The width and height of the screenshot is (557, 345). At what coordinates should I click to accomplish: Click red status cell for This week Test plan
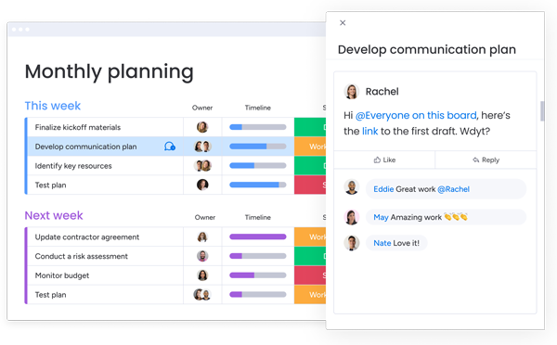pos(310,185)
